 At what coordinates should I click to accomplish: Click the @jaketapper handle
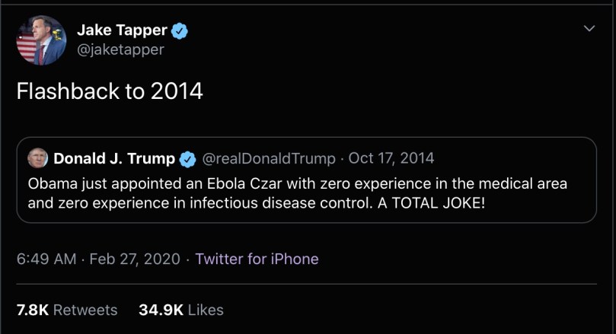[x=120, y=49]
